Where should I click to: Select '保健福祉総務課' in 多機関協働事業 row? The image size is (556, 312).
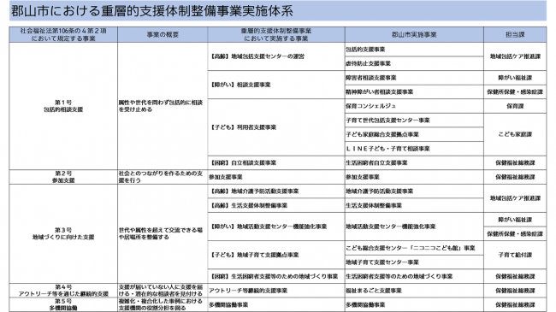point(515,304)
